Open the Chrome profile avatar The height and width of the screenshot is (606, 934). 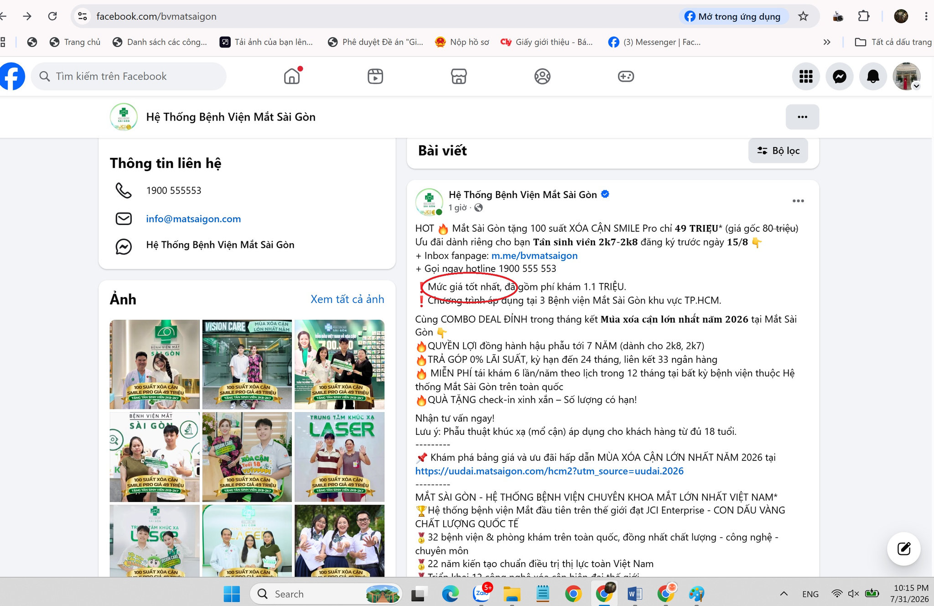click(x=901, y=16)
